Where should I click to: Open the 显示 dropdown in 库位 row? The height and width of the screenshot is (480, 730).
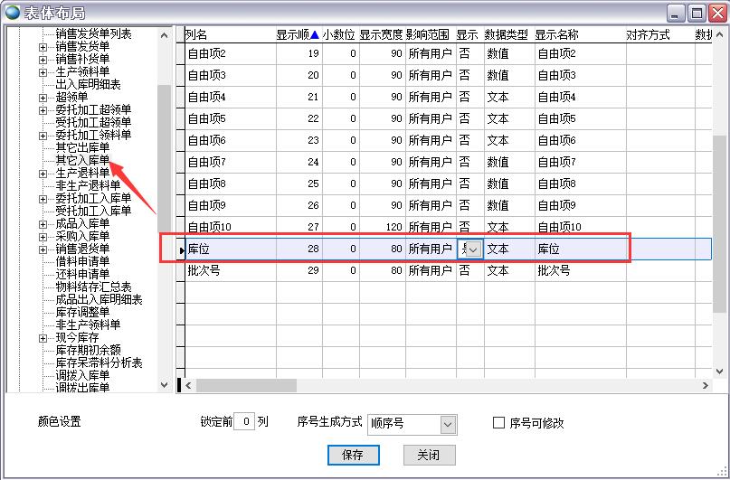(474, 249)
